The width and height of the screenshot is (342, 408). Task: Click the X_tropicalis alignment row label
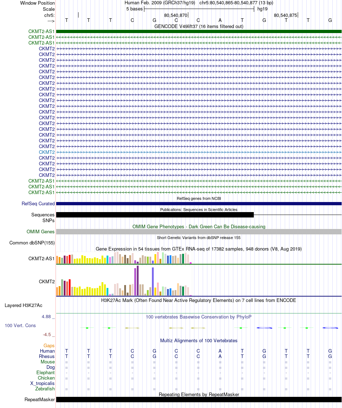42,384
